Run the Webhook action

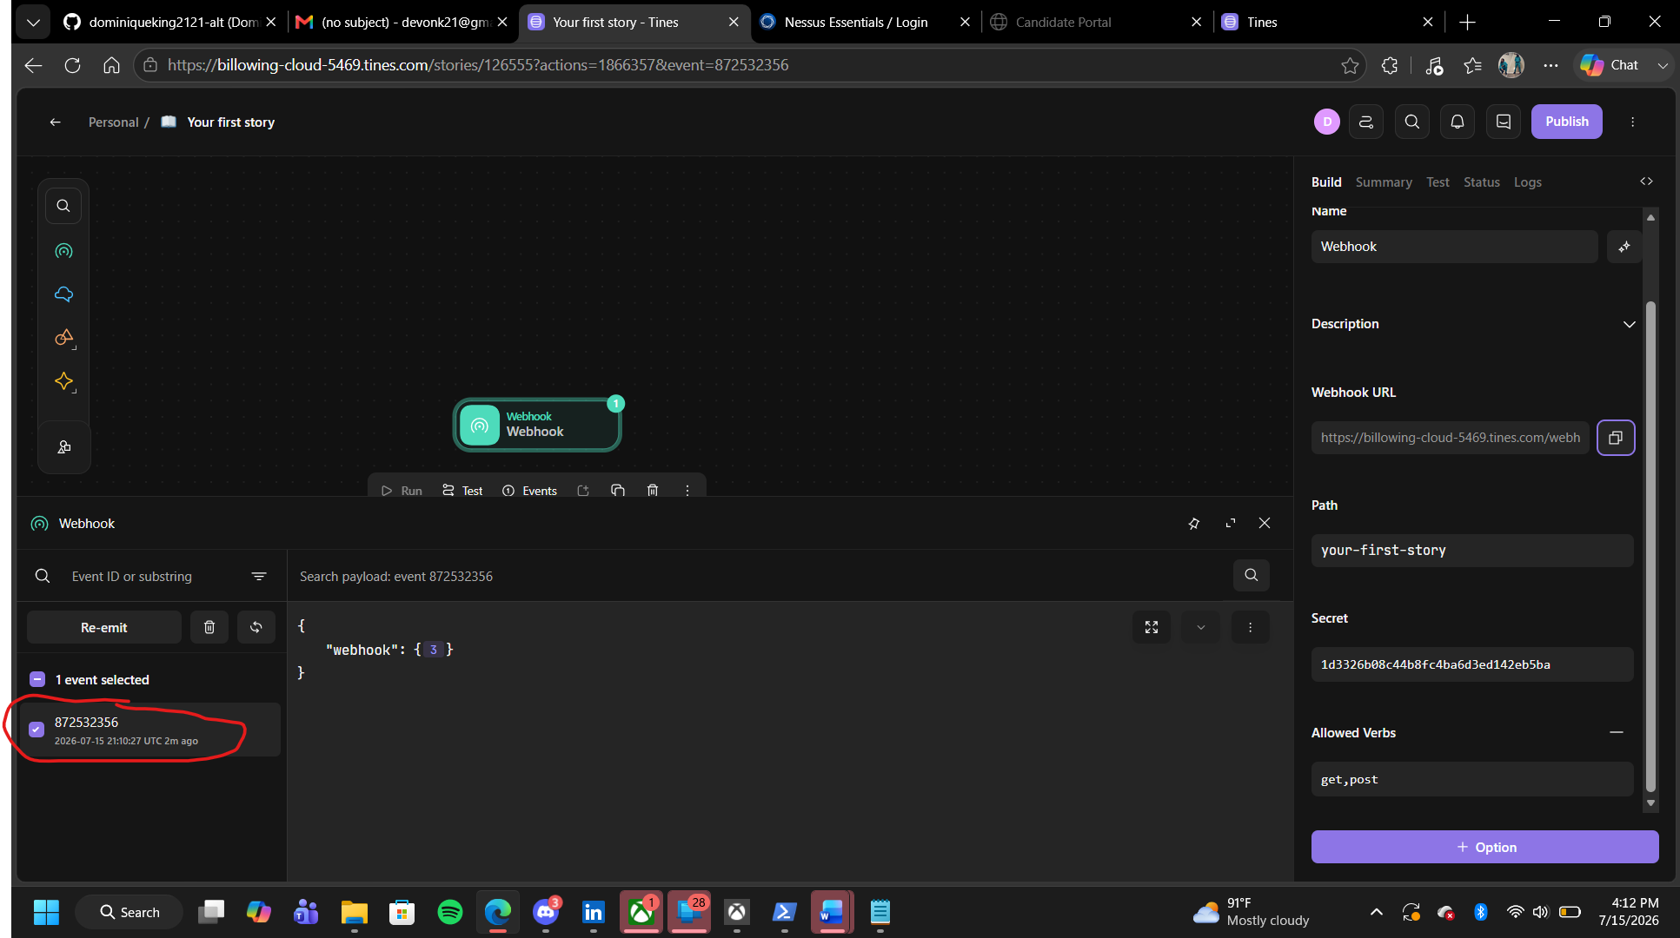click(402, 491)
